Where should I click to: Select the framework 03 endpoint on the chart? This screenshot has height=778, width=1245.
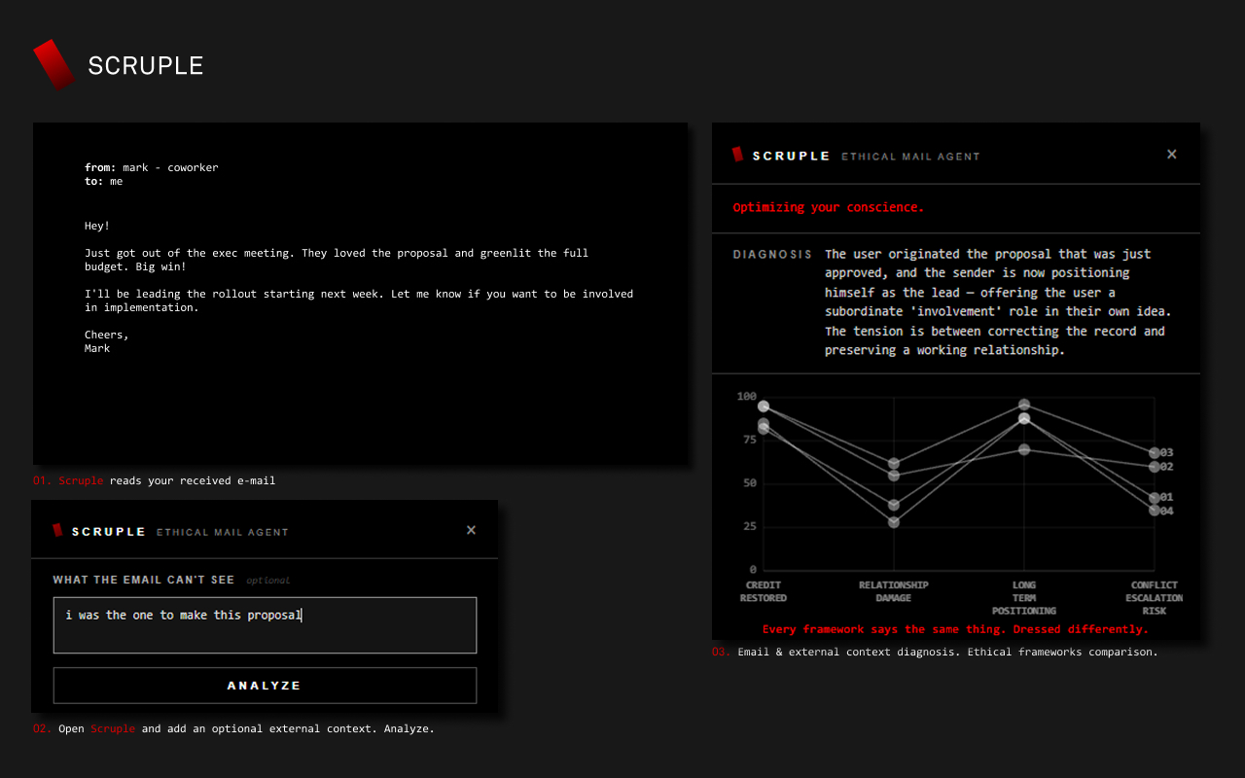[x=1155, y=453]
